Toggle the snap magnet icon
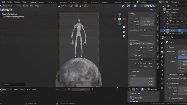187x105 pixels. tap(77, 6)
